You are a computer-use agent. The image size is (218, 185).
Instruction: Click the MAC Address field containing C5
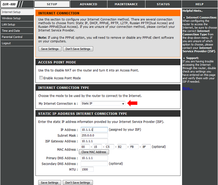[110, 147]
